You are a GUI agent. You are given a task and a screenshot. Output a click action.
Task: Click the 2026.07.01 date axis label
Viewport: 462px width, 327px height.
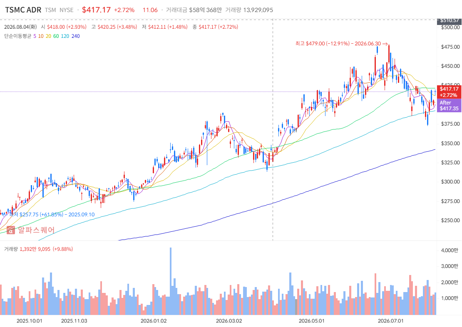coord(391,320)
